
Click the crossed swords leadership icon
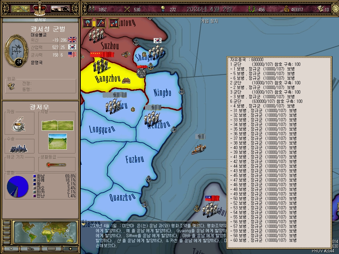tap(127, 9)
